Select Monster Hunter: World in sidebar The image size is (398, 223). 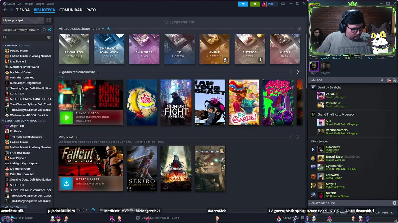click(24, 67)
